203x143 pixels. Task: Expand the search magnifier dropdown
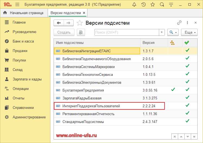click(173, 32)
